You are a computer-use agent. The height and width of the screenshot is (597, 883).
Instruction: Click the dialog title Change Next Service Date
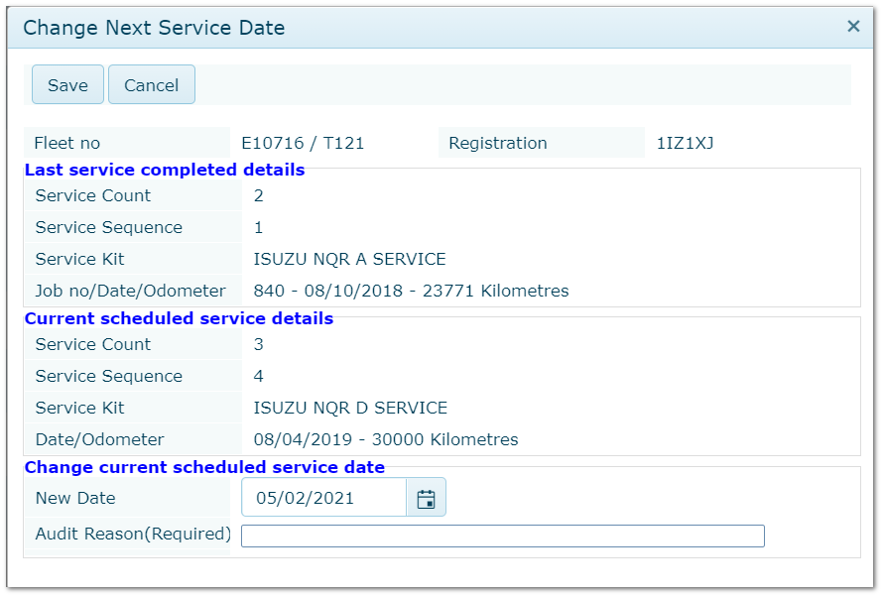click(x=154, y=28)
